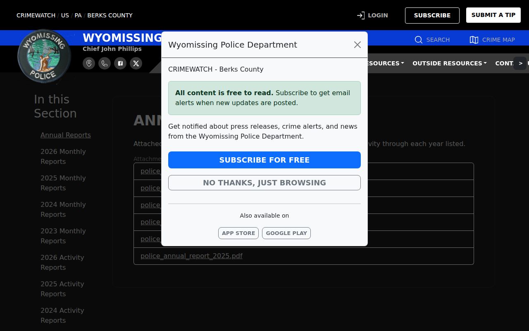
Task: Click the Subscribe button in top bar
Action: coord(432,15)
